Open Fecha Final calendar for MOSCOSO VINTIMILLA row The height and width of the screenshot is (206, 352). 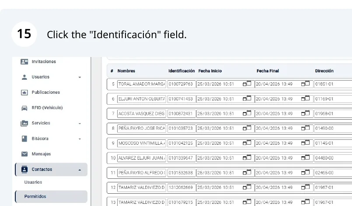pyautogui.click(x=305, y=143)
